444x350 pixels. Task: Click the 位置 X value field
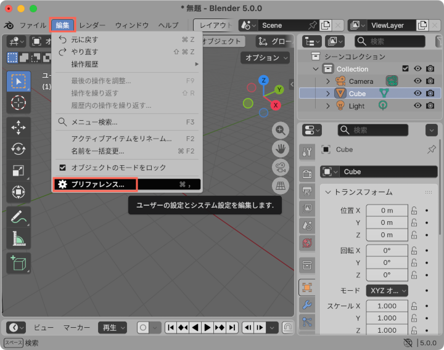pyautogui.click(x=387, y=210)
